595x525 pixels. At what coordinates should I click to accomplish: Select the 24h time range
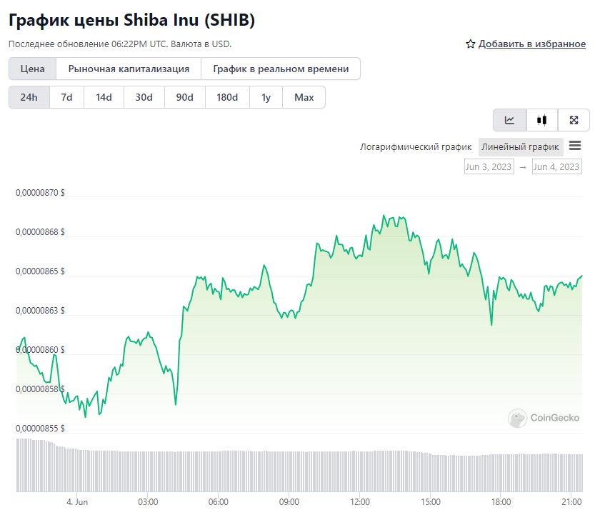click(29, 97)
